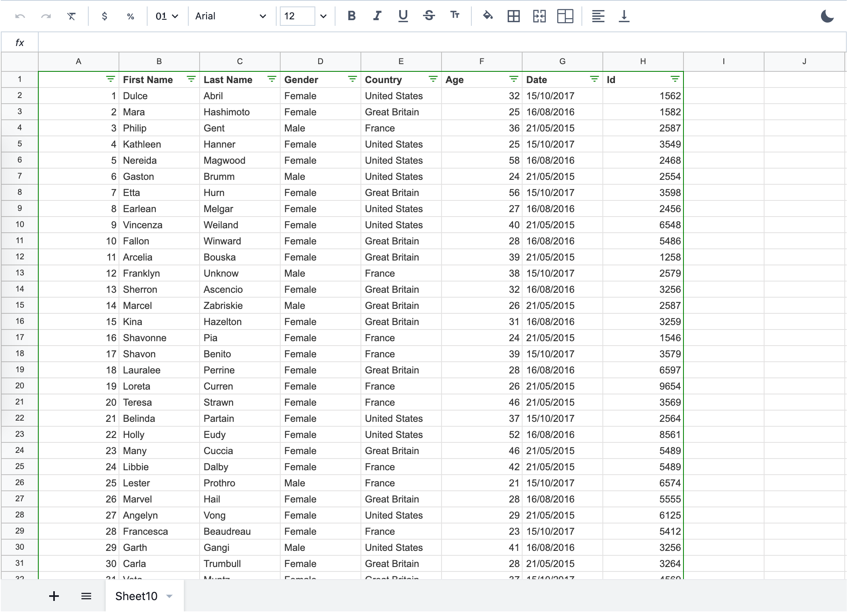Switch to dark mode with the moon icon
The image size is (850, 613).
pyautogui.click(x=827, y=16)
